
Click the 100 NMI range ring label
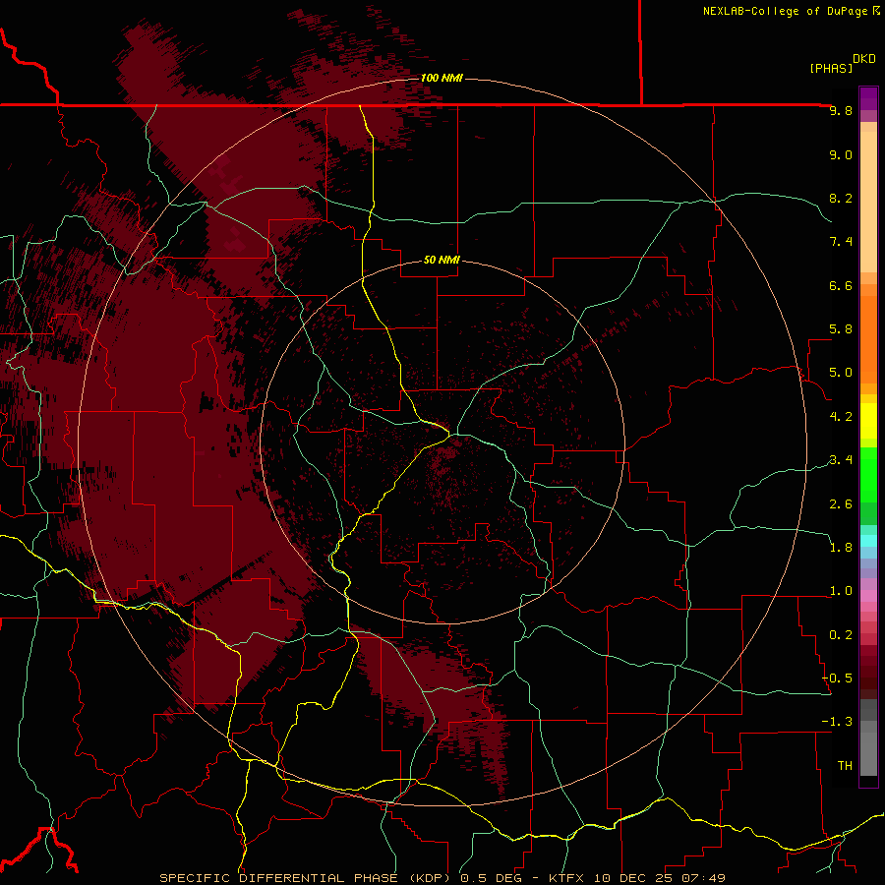point(442,78)
